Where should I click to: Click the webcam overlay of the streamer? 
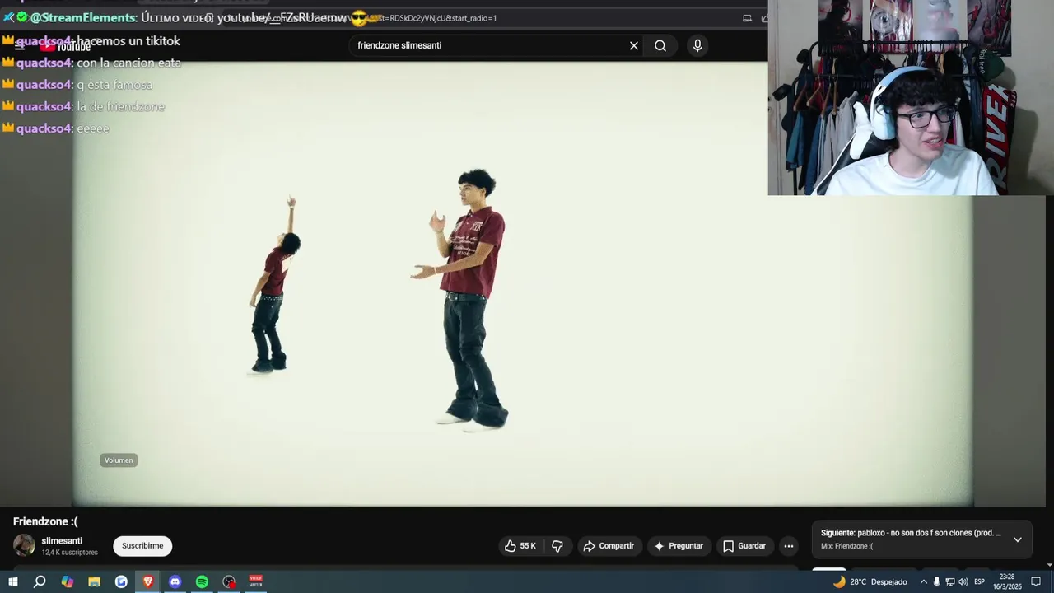(x=911, y=97)
